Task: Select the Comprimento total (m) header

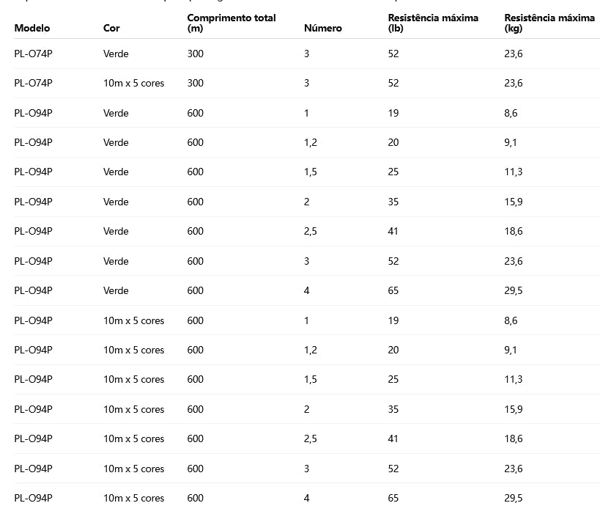Action: point(231,23)
